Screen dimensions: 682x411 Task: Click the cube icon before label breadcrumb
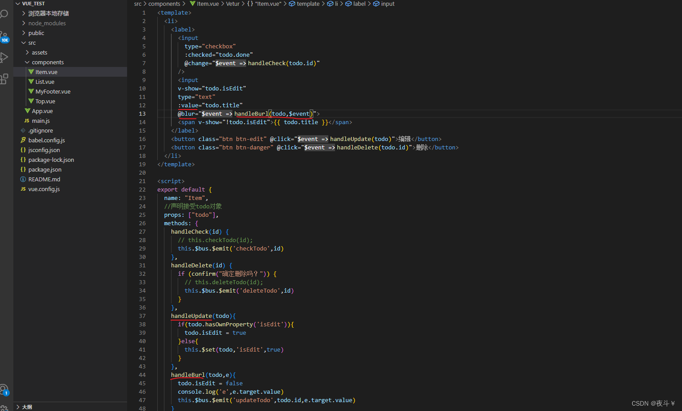click(348, 4)
